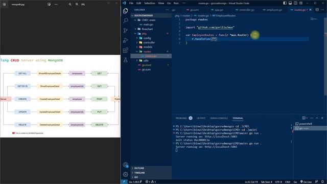The image size is (327, 184).
Task: Click Go 1.20.5 version in status bar
Action: 135,182
